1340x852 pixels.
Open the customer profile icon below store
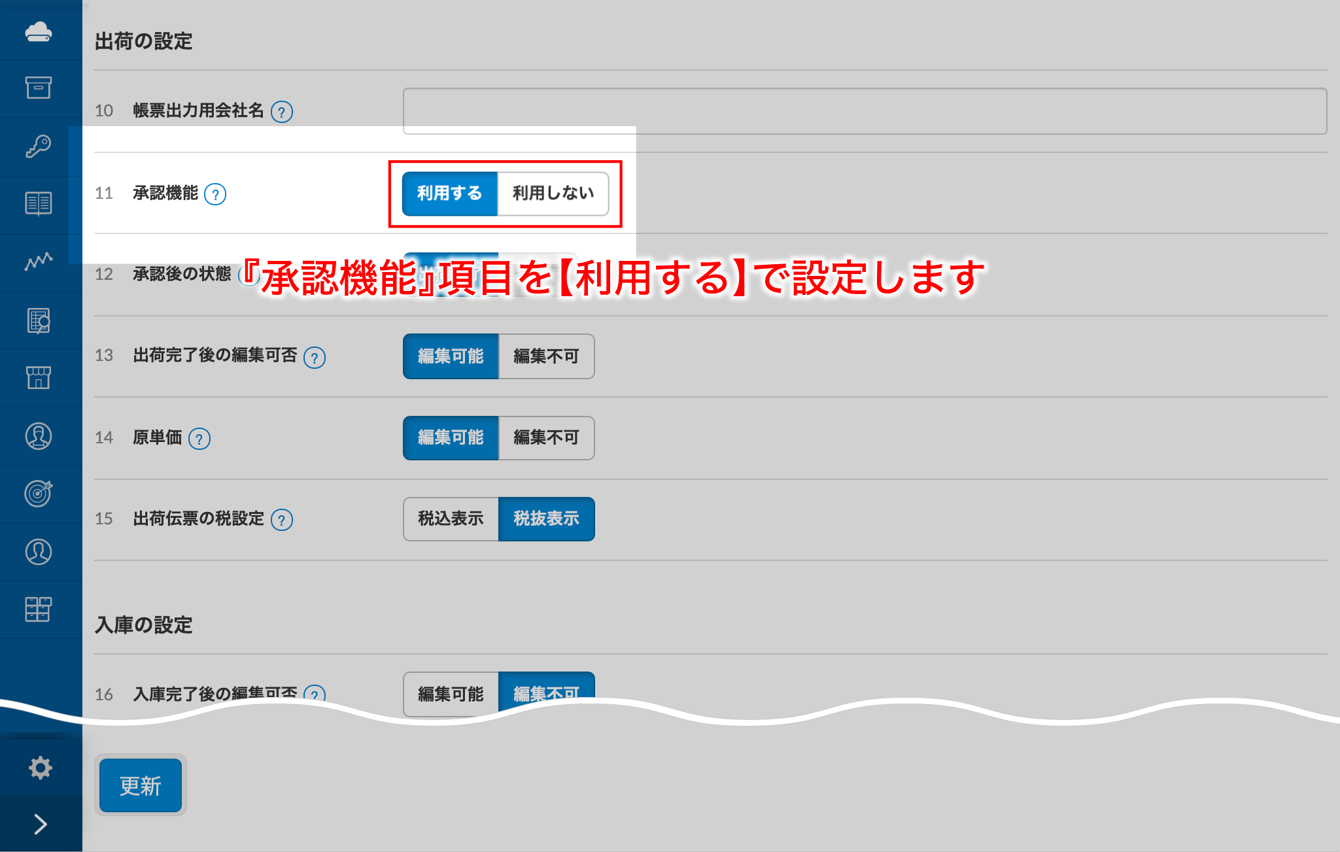pos(39,436)
